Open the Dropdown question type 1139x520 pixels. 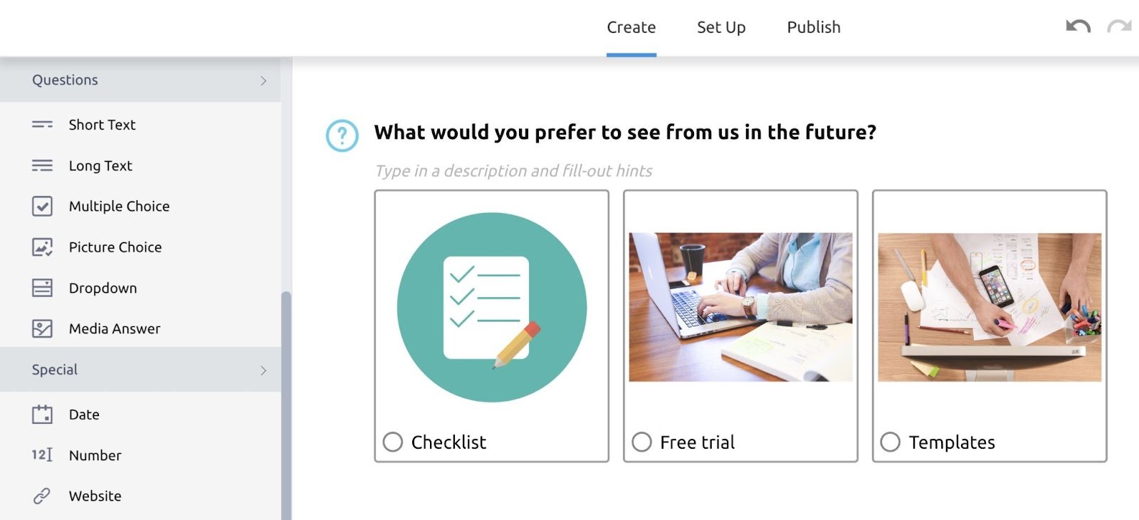coord(102,288)
